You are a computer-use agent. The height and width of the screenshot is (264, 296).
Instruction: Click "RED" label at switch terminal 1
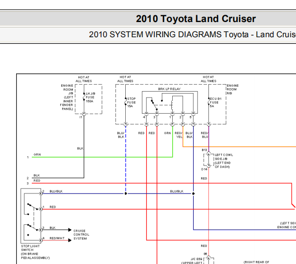click(53, 207)
